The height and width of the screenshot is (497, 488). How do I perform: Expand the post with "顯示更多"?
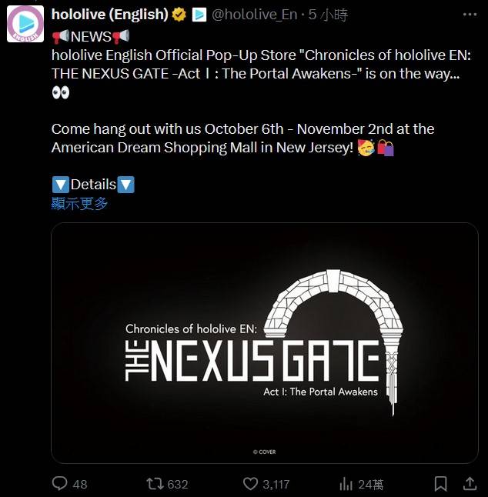[x=80, y=204]
